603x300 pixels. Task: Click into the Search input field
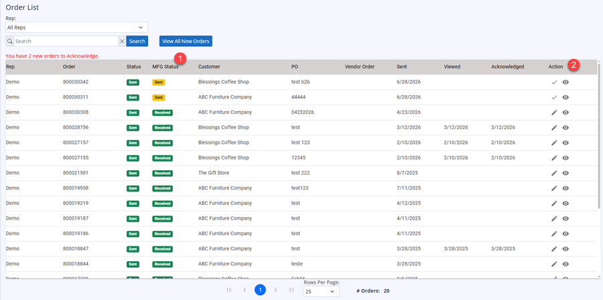tap(66, 41)
